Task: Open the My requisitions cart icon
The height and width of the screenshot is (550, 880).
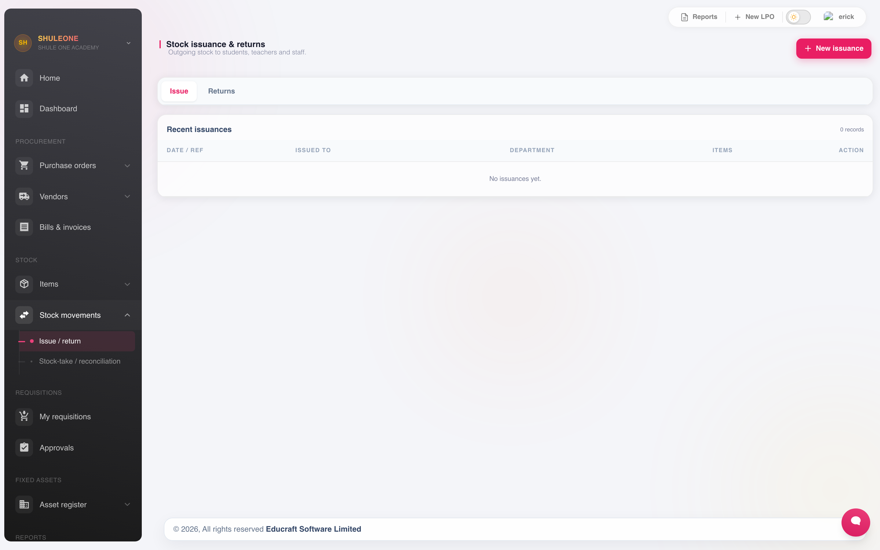Action: pyautogui.click(x=24, y=416)
